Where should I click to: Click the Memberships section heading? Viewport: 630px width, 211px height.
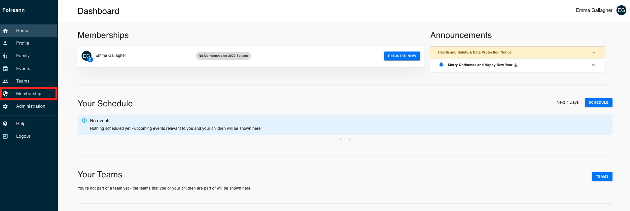[x=103, y=35]
